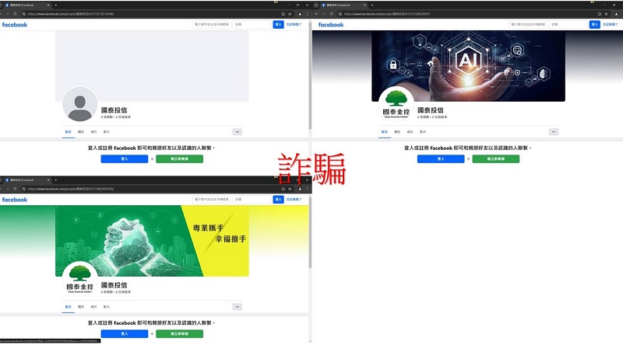Click forgot account link in top-right window

tap(611, 24)
